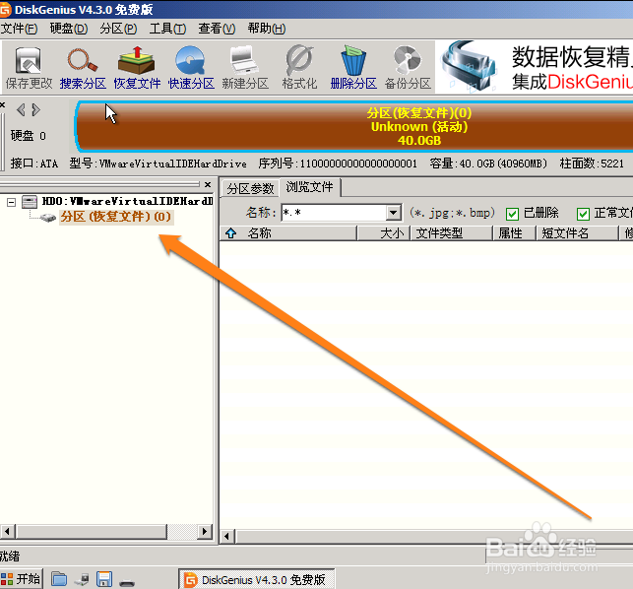Close the disk bar panel with X
Image resolution: width=633 pixels, height=589 pixels.
pos(2,105)
